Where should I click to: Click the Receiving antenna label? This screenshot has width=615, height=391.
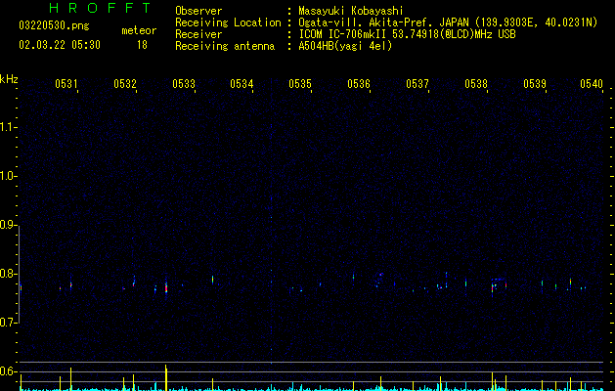(225, 46)
